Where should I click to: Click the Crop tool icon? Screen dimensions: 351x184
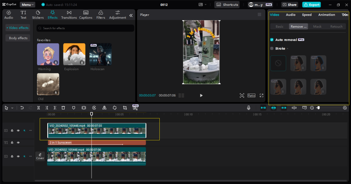tap(125, 108)
